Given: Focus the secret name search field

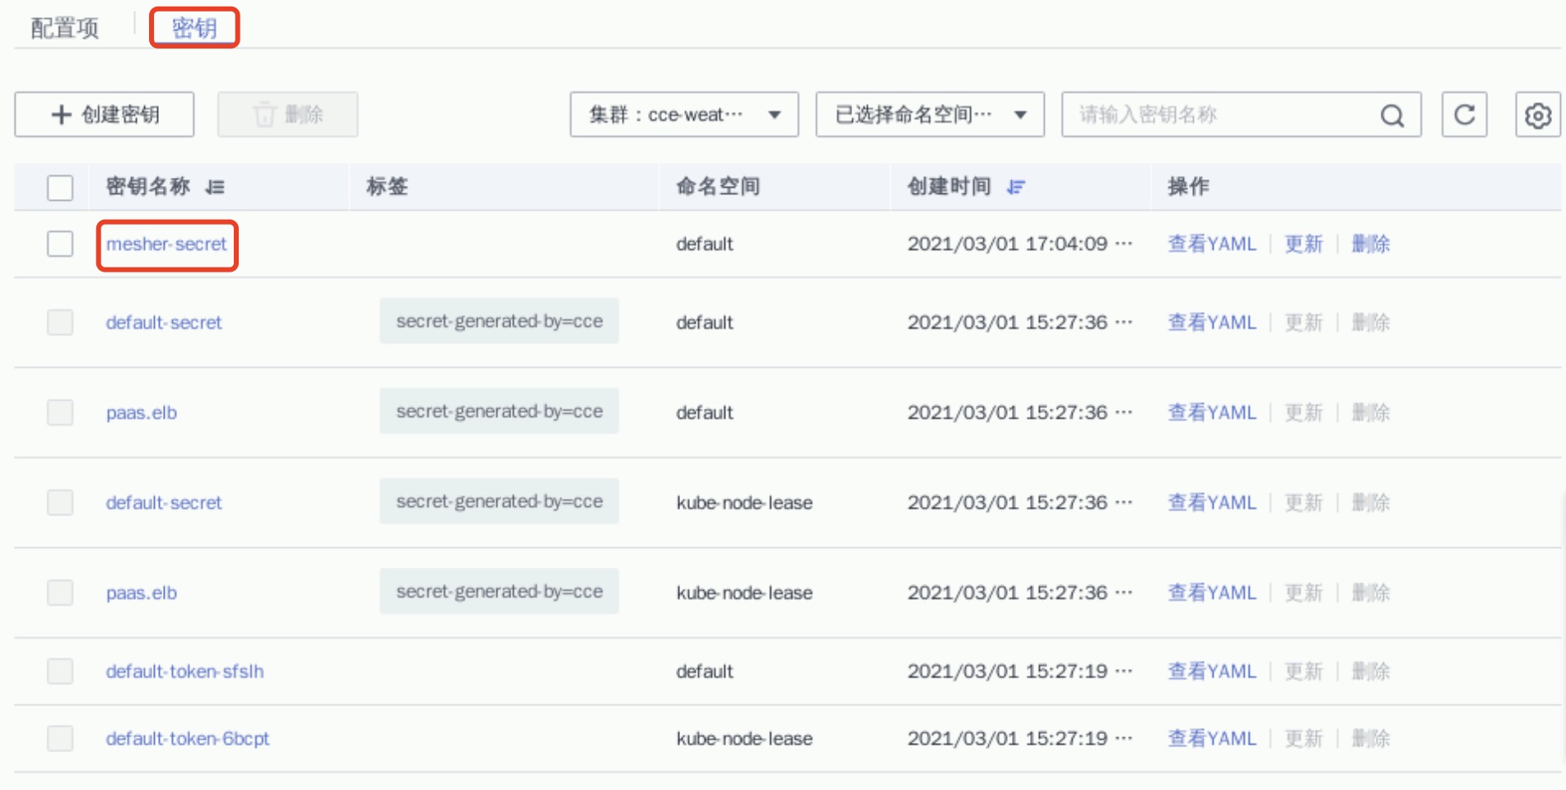Looking at the screenshot, I should tap(1219, 114).
